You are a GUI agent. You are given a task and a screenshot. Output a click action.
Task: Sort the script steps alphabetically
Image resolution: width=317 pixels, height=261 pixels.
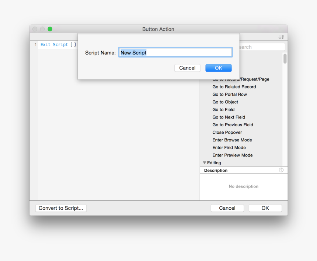(x=281, y=37)
